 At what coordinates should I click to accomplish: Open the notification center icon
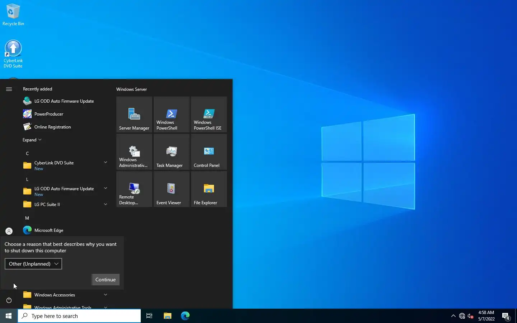point(506,316)
